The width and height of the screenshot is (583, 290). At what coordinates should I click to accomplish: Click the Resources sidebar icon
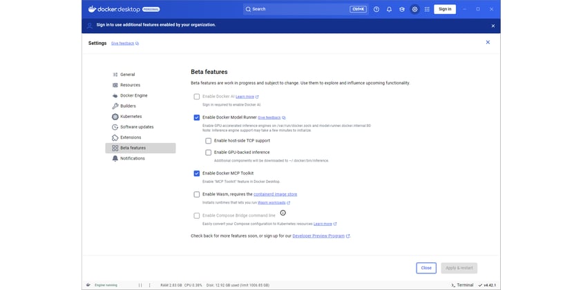115,85
